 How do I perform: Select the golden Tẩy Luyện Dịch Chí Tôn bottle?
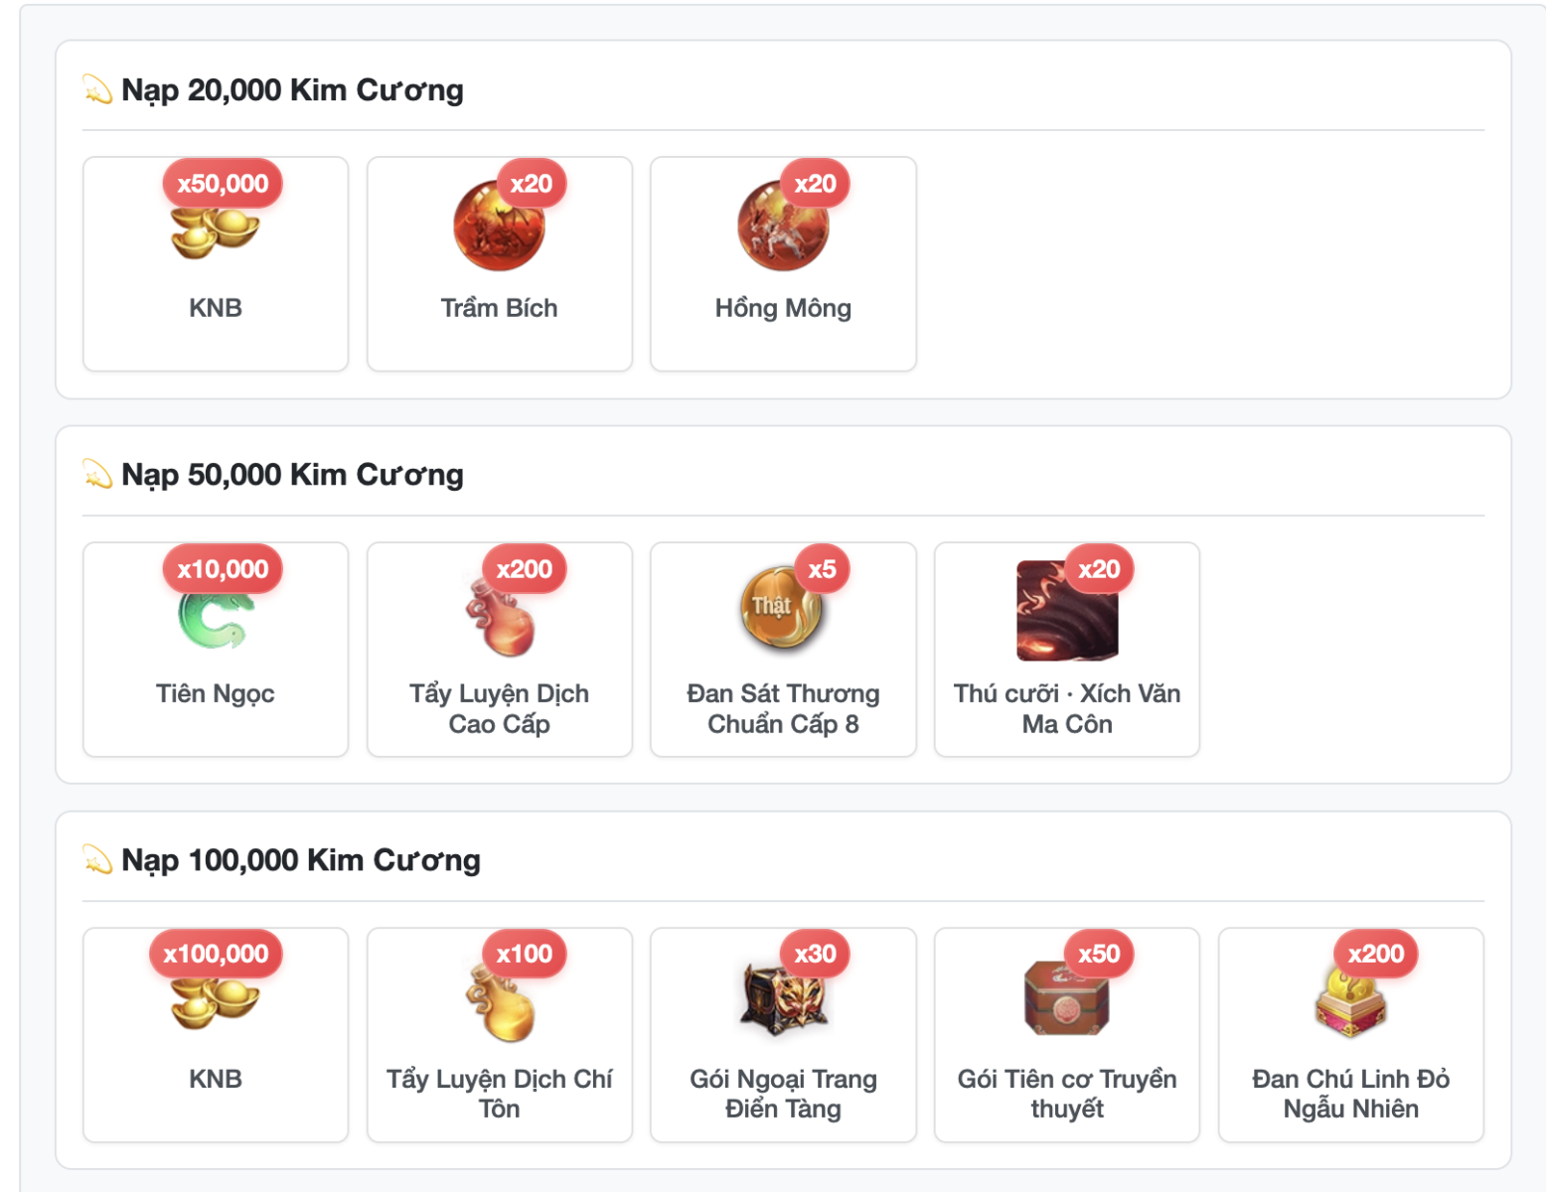point(501,1001)
